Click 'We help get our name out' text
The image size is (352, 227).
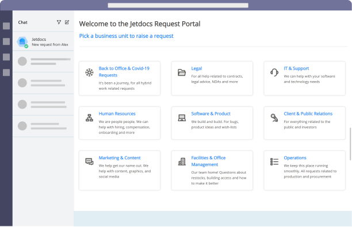tap(125, 171)
